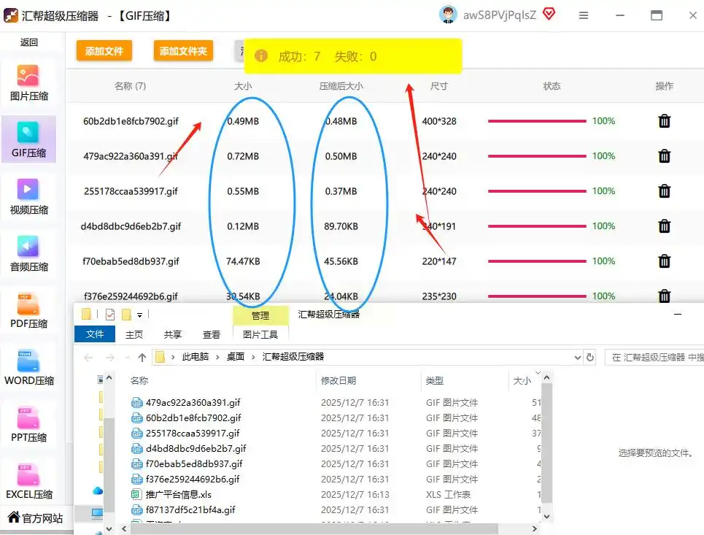Image resolution: width=704 pixels, height=535 pixels.
Task: Click horizontal scrollbar right arrow in Explorer
Action: pos(534,528)
